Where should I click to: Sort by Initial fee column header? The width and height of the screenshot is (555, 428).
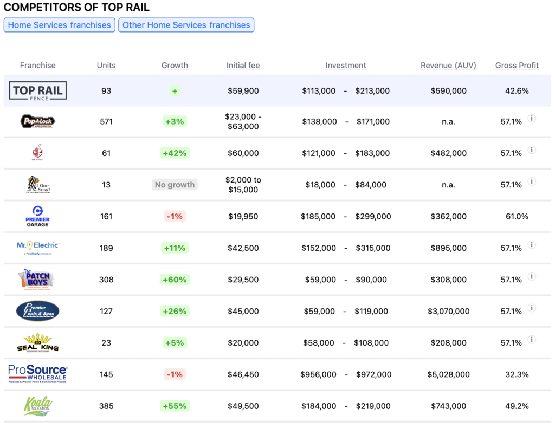click(x=243, y=66)
